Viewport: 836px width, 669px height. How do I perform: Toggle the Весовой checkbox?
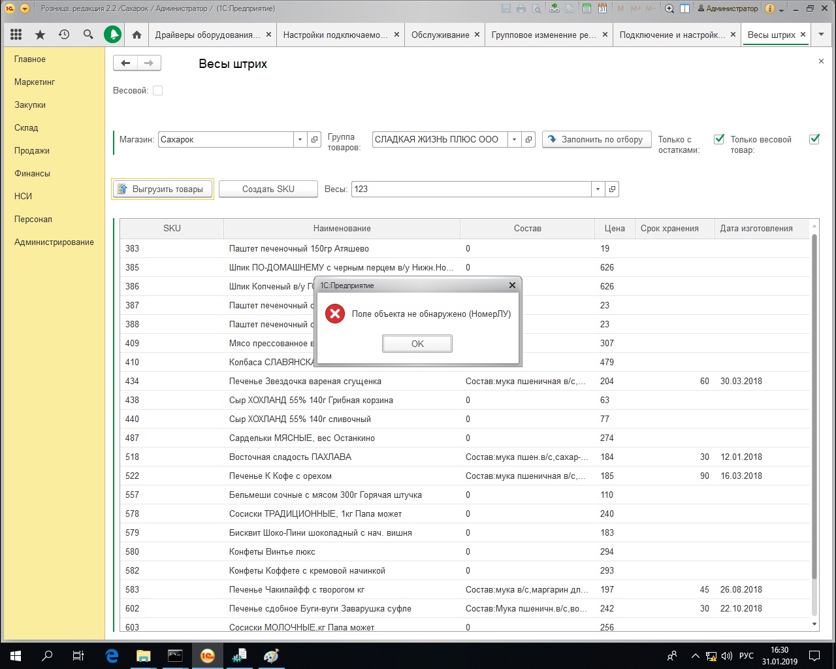(x=157, y=90)
